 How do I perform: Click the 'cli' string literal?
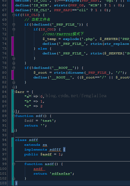pos(83,10)
